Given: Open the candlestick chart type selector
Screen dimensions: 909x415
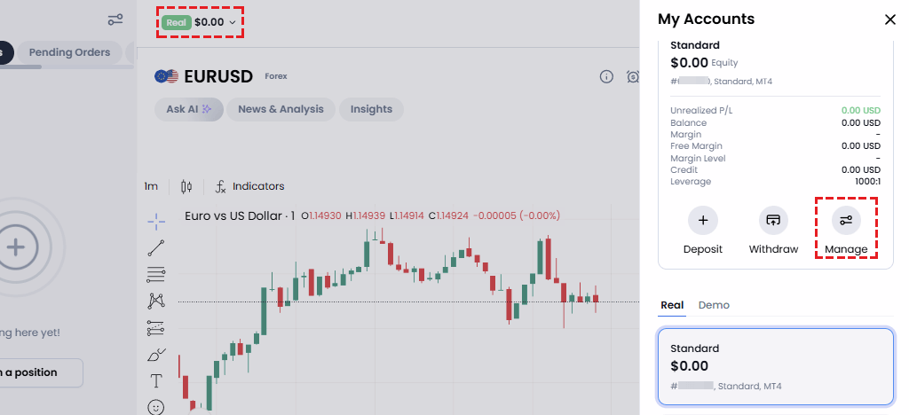Looking at the screenshot, I should coord(186,186).
